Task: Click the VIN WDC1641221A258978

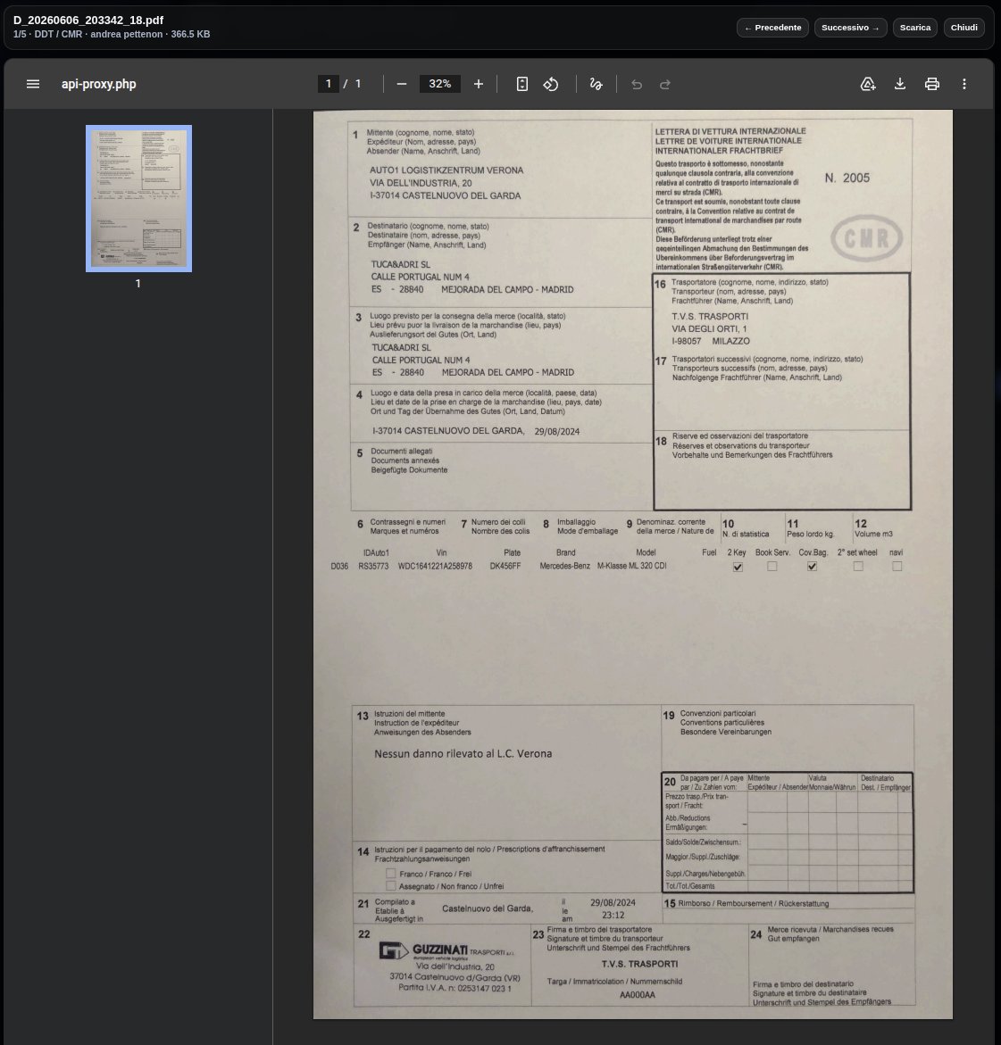Action: click(435, 566)
